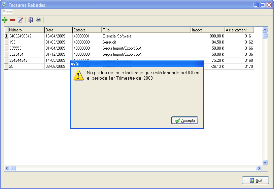The width and height of the screenshot is (274, 189).
Task: Click the date 31/12/2009 cell
Action: point(58,54)
